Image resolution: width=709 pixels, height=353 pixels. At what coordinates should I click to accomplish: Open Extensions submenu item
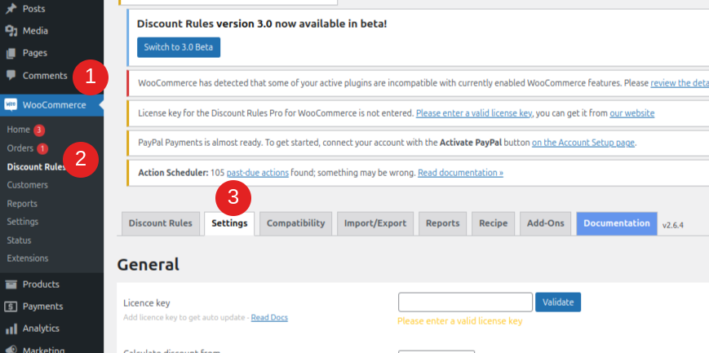(28, 258)
